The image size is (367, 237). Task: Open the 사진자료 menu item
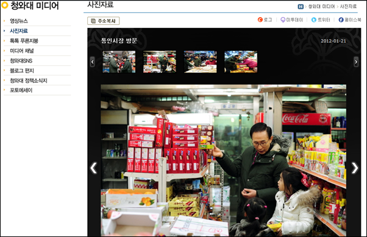[x=19, y=31]
